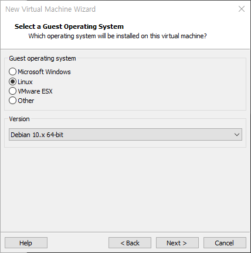251x253 pixels.
Task: Close the wizard with the X icon
Action: (x=242, y=9)
